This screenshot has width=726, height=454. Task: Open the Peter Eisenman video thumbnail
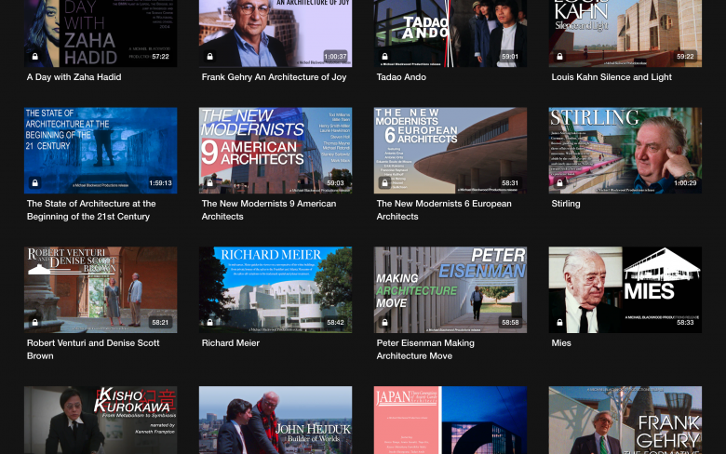[x=450, y=288]
